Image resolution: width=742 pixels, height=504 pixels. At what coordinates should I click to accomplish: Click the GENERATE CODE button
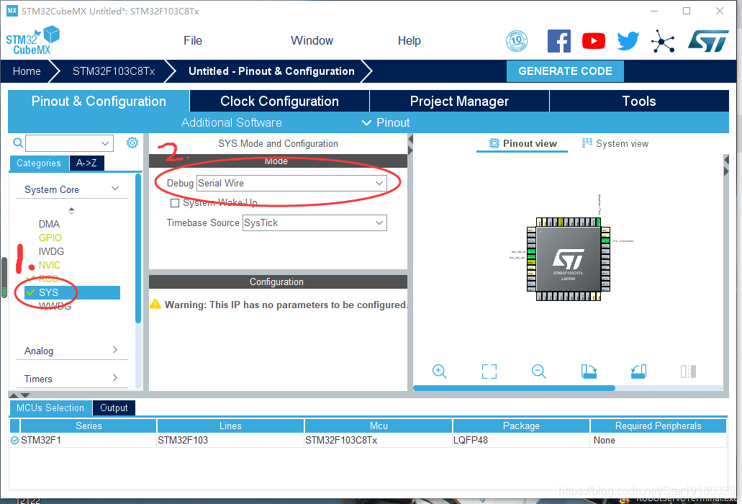[565, 71]
